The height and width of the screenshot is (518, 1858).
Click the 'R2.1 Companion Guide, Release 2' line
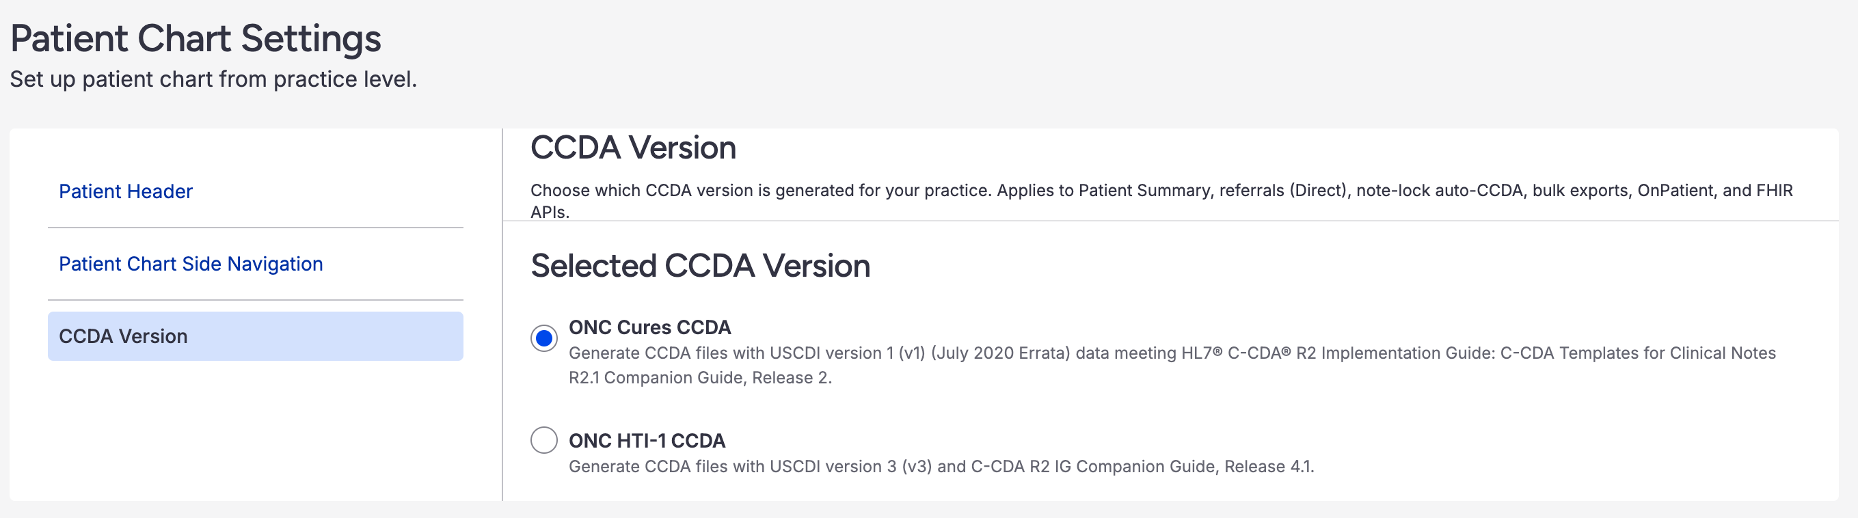pos(699,378)
